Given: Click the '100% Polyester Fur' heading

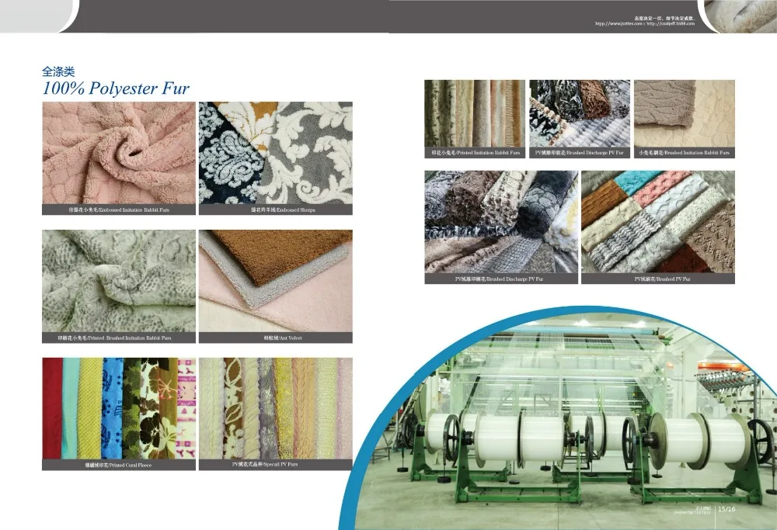Looking at the screenshot, I should (116, 88).
